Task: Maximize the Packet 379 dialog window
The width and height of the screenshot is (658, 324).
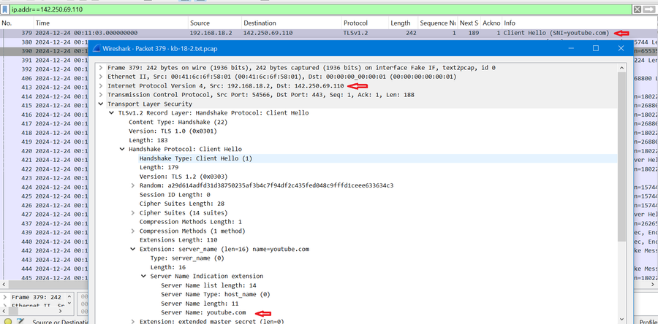Action: click(595, 49)
